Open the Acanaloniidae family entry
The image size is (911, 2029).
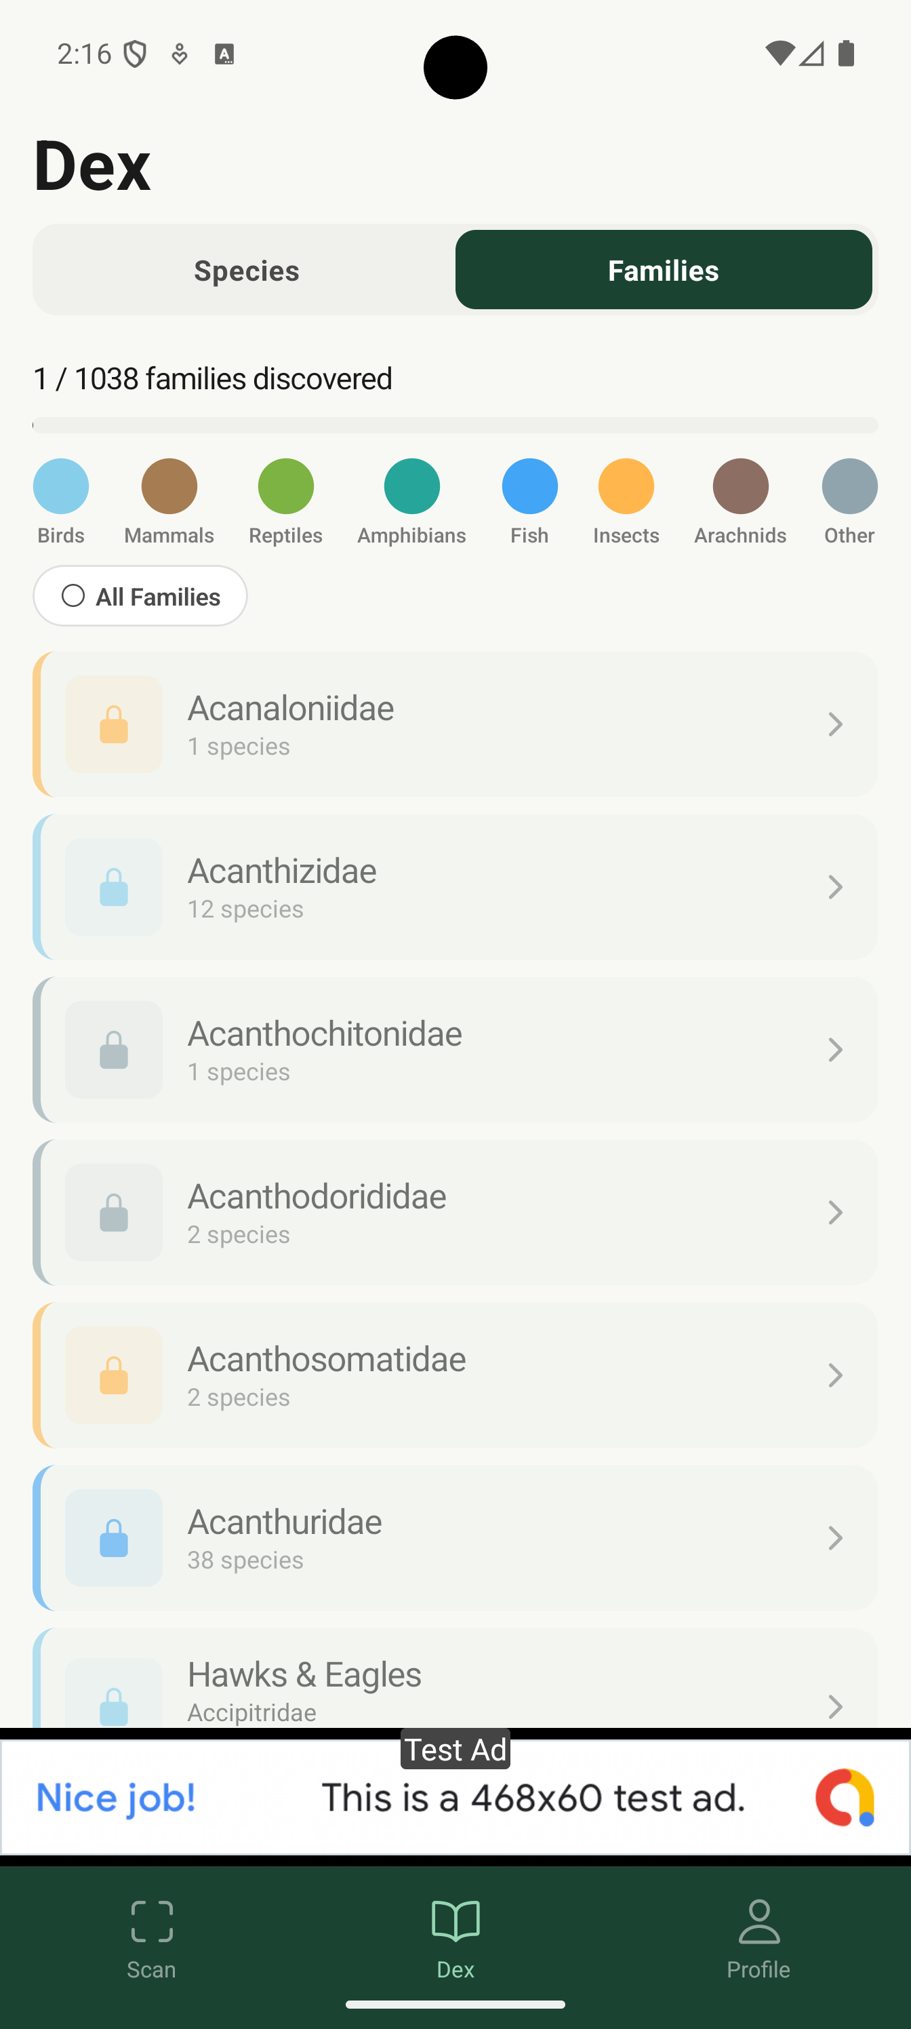(x=472, y=724)
